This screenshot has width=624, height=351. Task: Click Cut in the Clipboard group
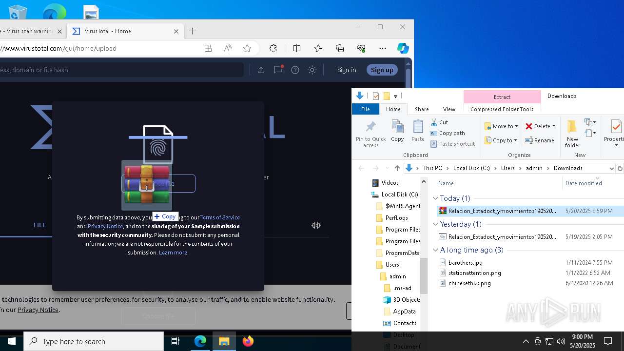point(439,122)
